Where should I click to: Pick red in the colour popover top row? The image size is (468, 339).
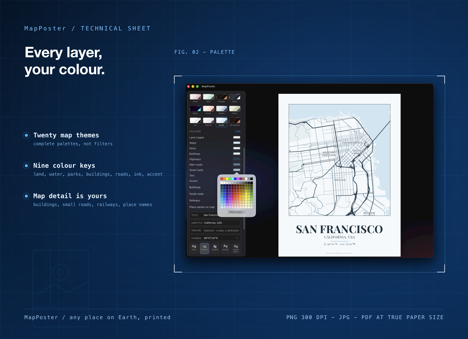click(x=222, y=179)
